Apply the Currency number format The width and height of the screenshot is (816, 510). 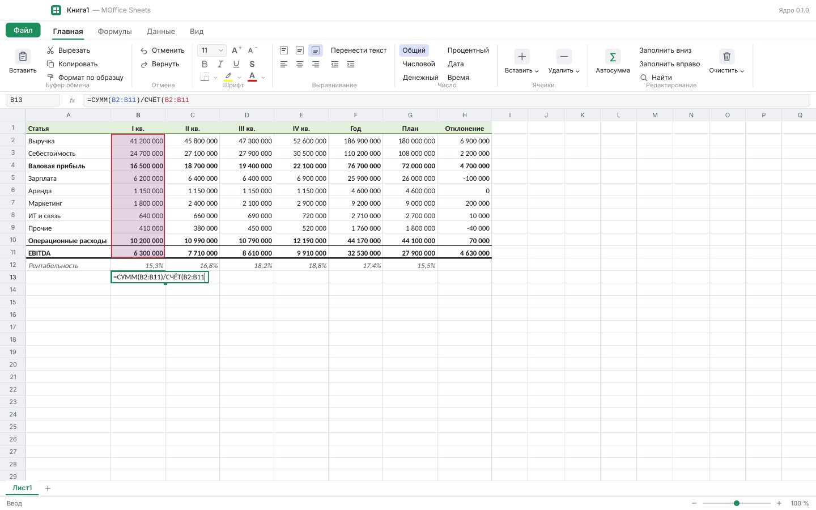tap(420, 78)
